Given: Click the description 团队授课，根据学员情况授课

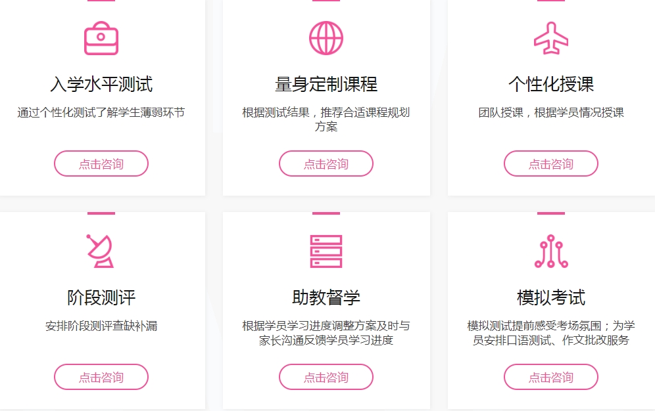Looking at the screenshot, I should point(551,112).
